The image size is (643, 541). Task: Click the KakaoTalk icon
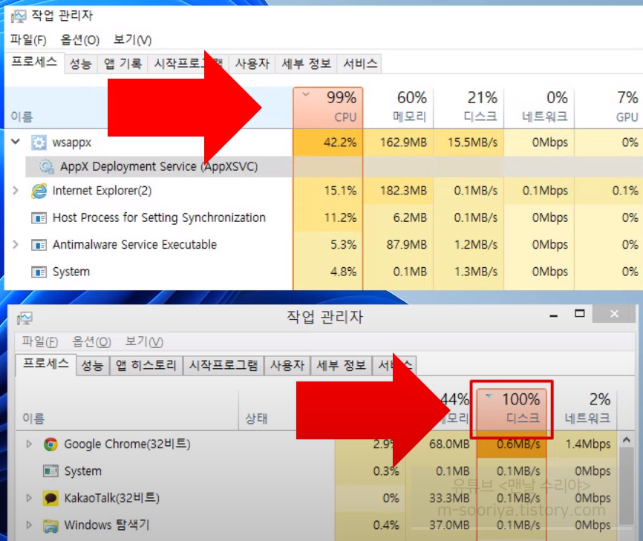point(50,499)
